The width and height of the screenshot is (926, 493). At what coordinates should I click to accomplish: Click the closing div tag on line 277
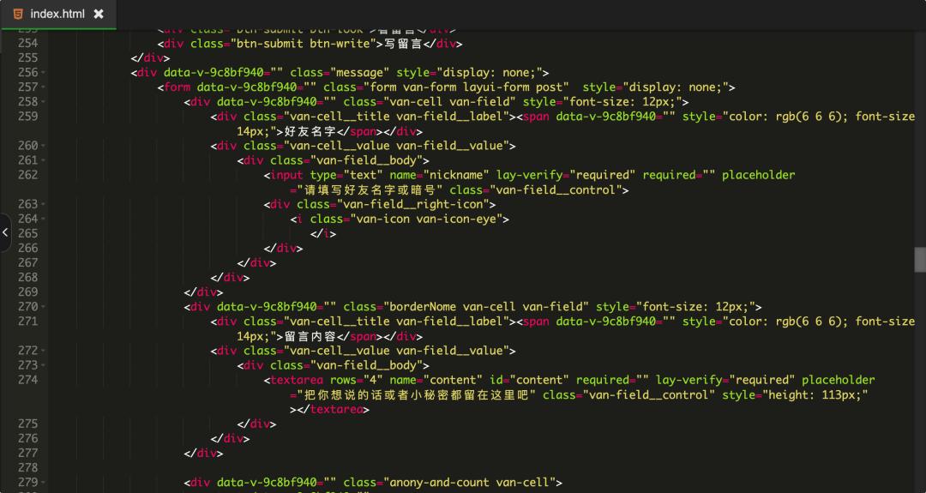click(x=203, y=453)
